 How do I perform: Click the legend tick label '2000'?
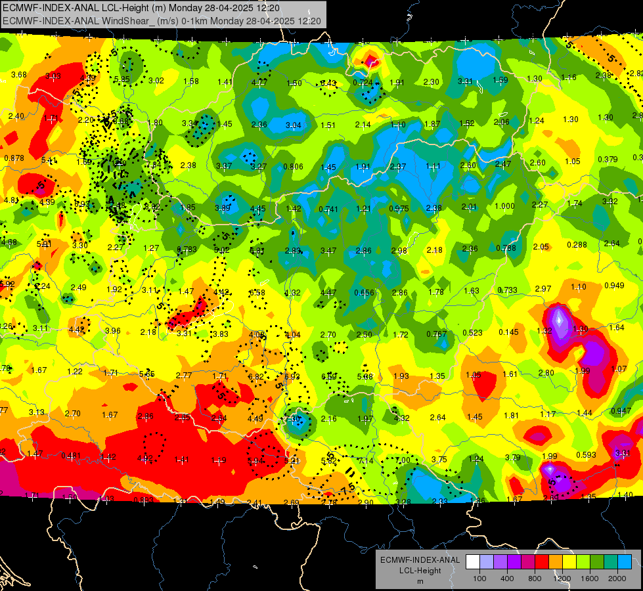point(617,579)
